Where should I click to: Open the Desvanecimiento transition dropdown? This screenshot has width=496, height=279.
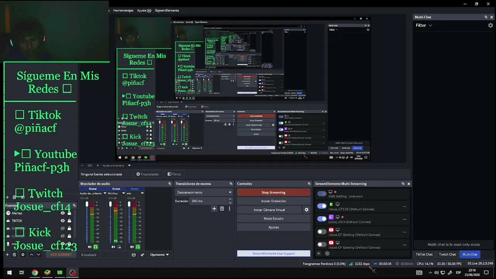[204, 192]
